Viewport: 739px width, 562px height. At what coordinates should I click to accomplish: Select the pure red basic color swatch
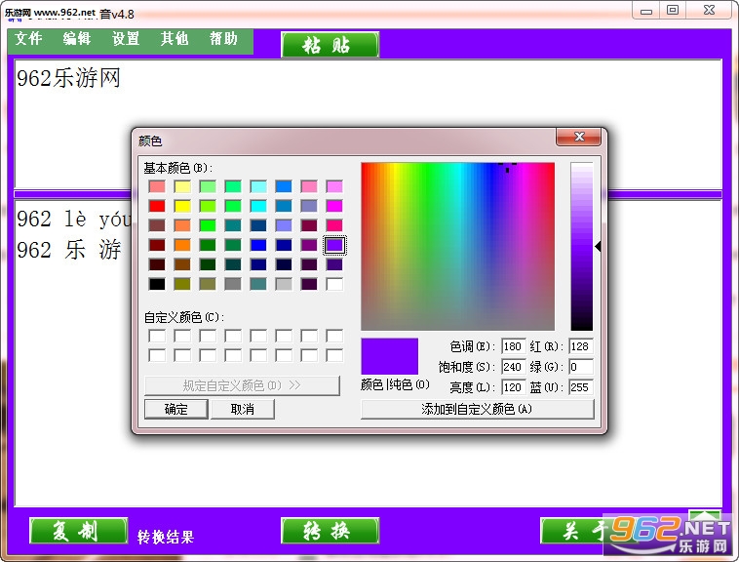tap(157, 206)
